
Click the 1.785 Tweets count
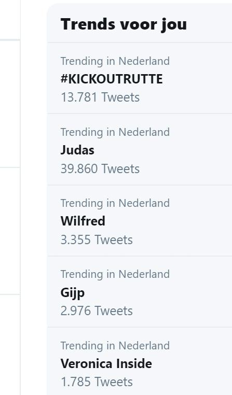(x=97, y=382)
